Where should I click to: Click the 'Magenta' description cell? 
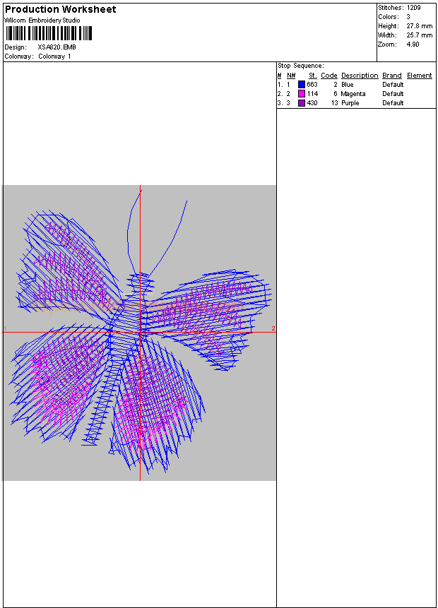click(353, 94)
